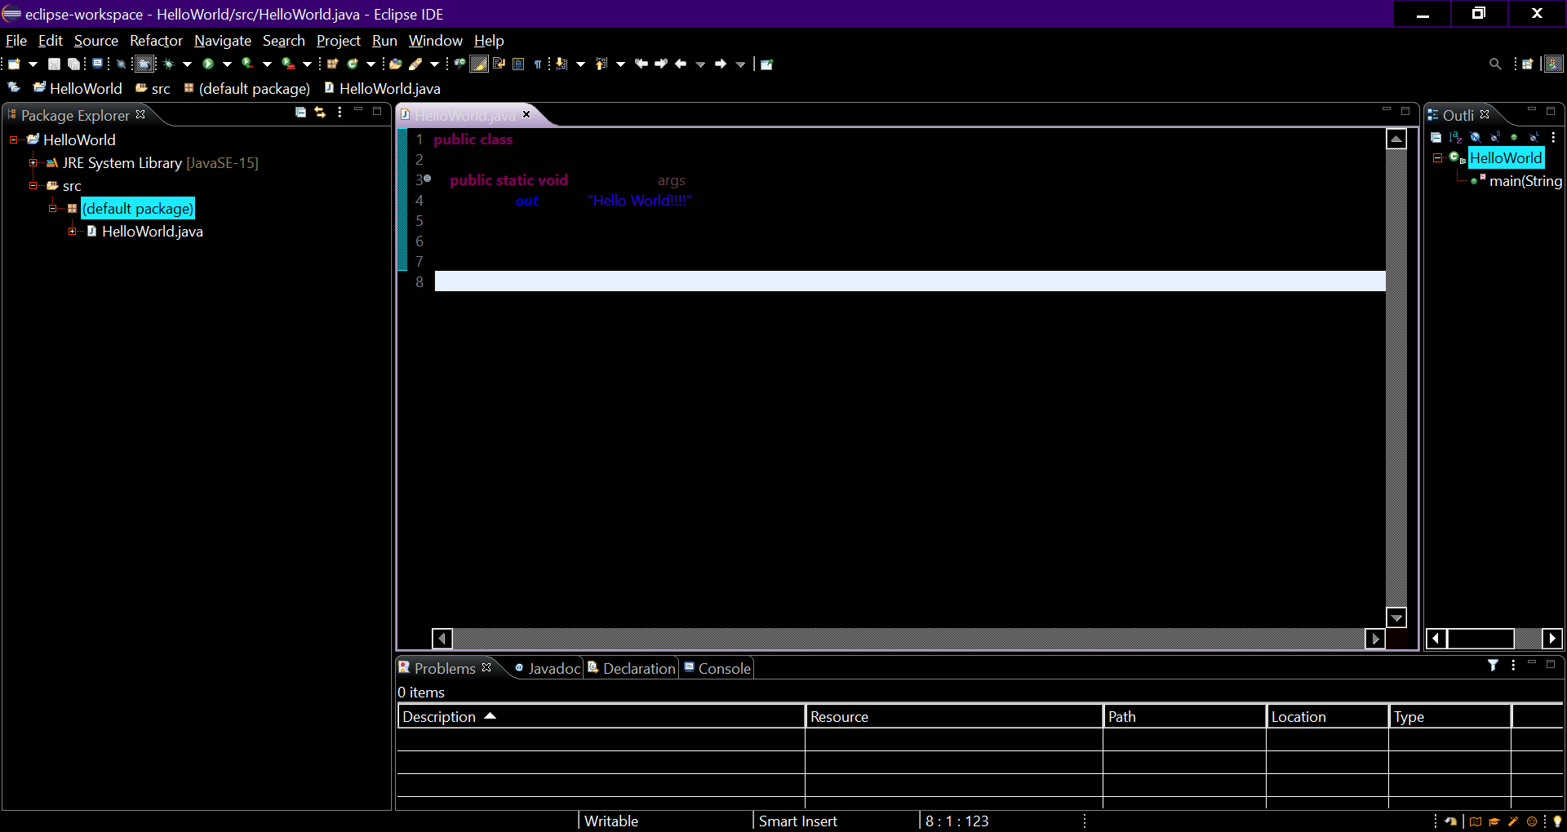Expand the JRE System Library node
1567x832 pixels.
pos(33,163)
